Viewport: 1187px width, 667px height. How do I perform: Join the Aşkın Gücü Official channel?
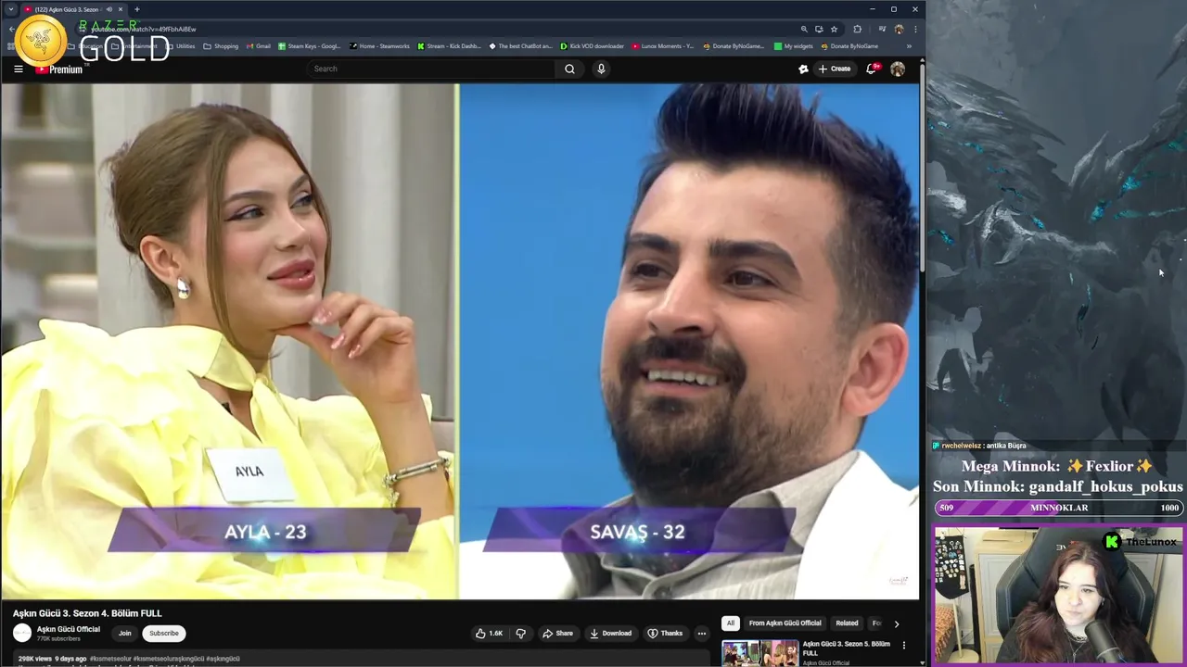pos(124,634)
